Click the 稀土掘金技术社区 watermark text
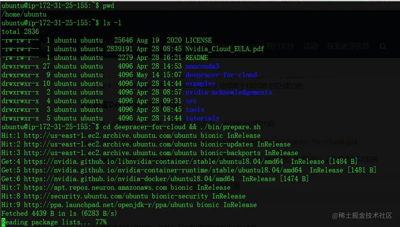This screenshot has height=227, width=400. 365,216
